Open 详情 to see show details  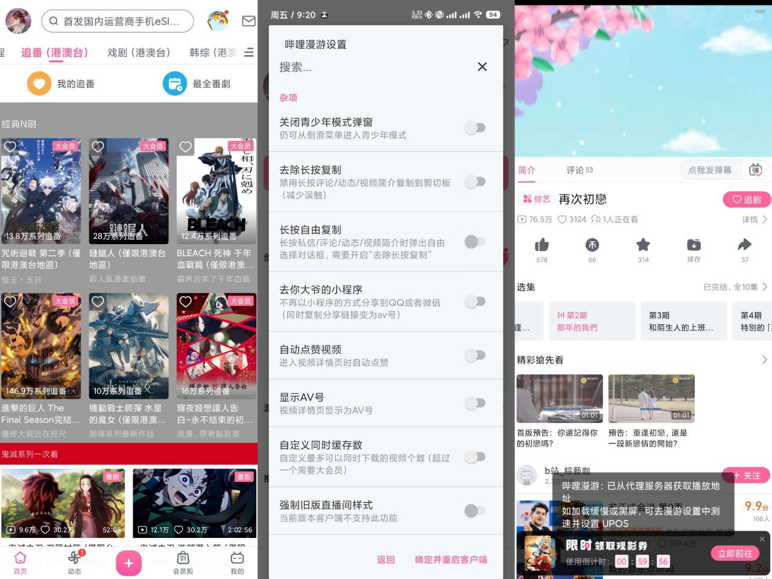pyautogui.click(x=753, y=220)
